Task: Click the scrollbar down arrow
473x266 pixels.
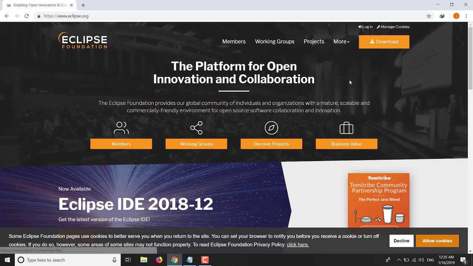Action: (x=470, y=251)
